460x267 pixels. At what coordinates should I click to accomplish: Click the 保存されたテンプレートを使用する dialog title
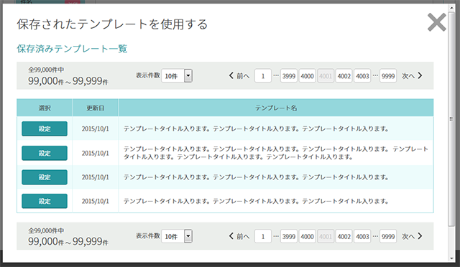[112, 24]
